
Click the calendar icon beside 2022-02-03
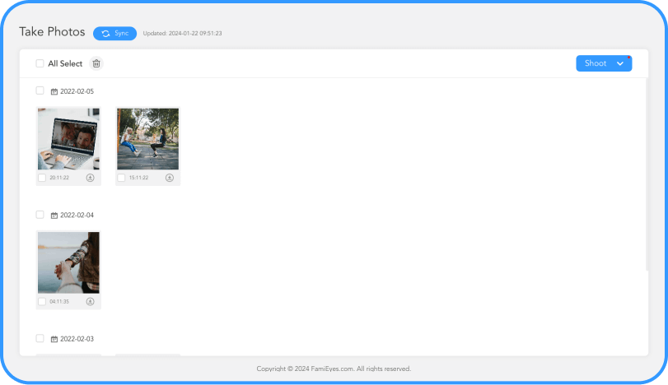click(54, 339)
